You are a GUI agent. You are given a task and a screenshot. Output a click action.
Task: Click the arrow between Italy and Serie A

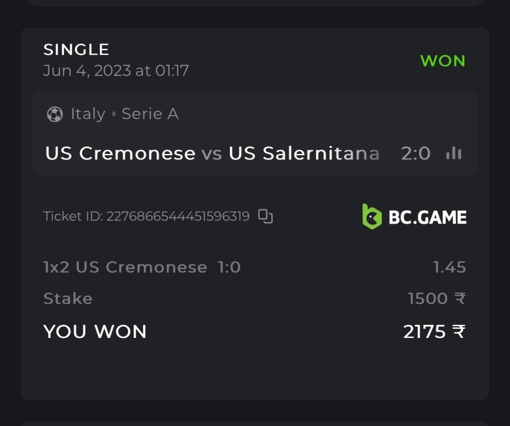click(114, 114)
